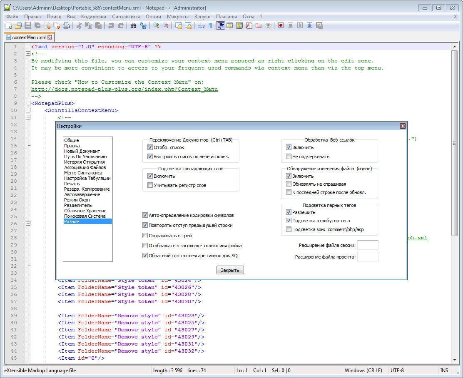The height and width of the screenshot is (378, 463).
Task: Click the Stop Recording macro icon
Action: [291, 26]
